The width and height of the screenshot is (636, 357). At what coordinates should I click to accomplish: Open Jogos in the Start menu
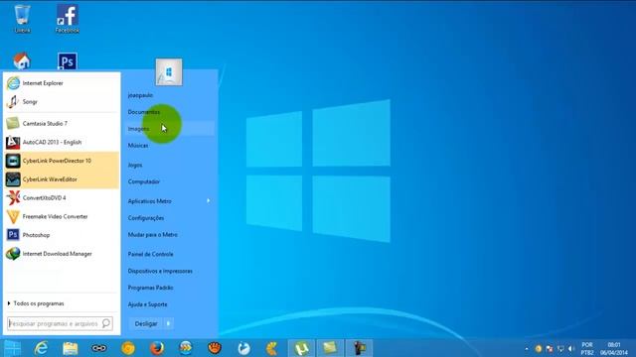[135, 165]
